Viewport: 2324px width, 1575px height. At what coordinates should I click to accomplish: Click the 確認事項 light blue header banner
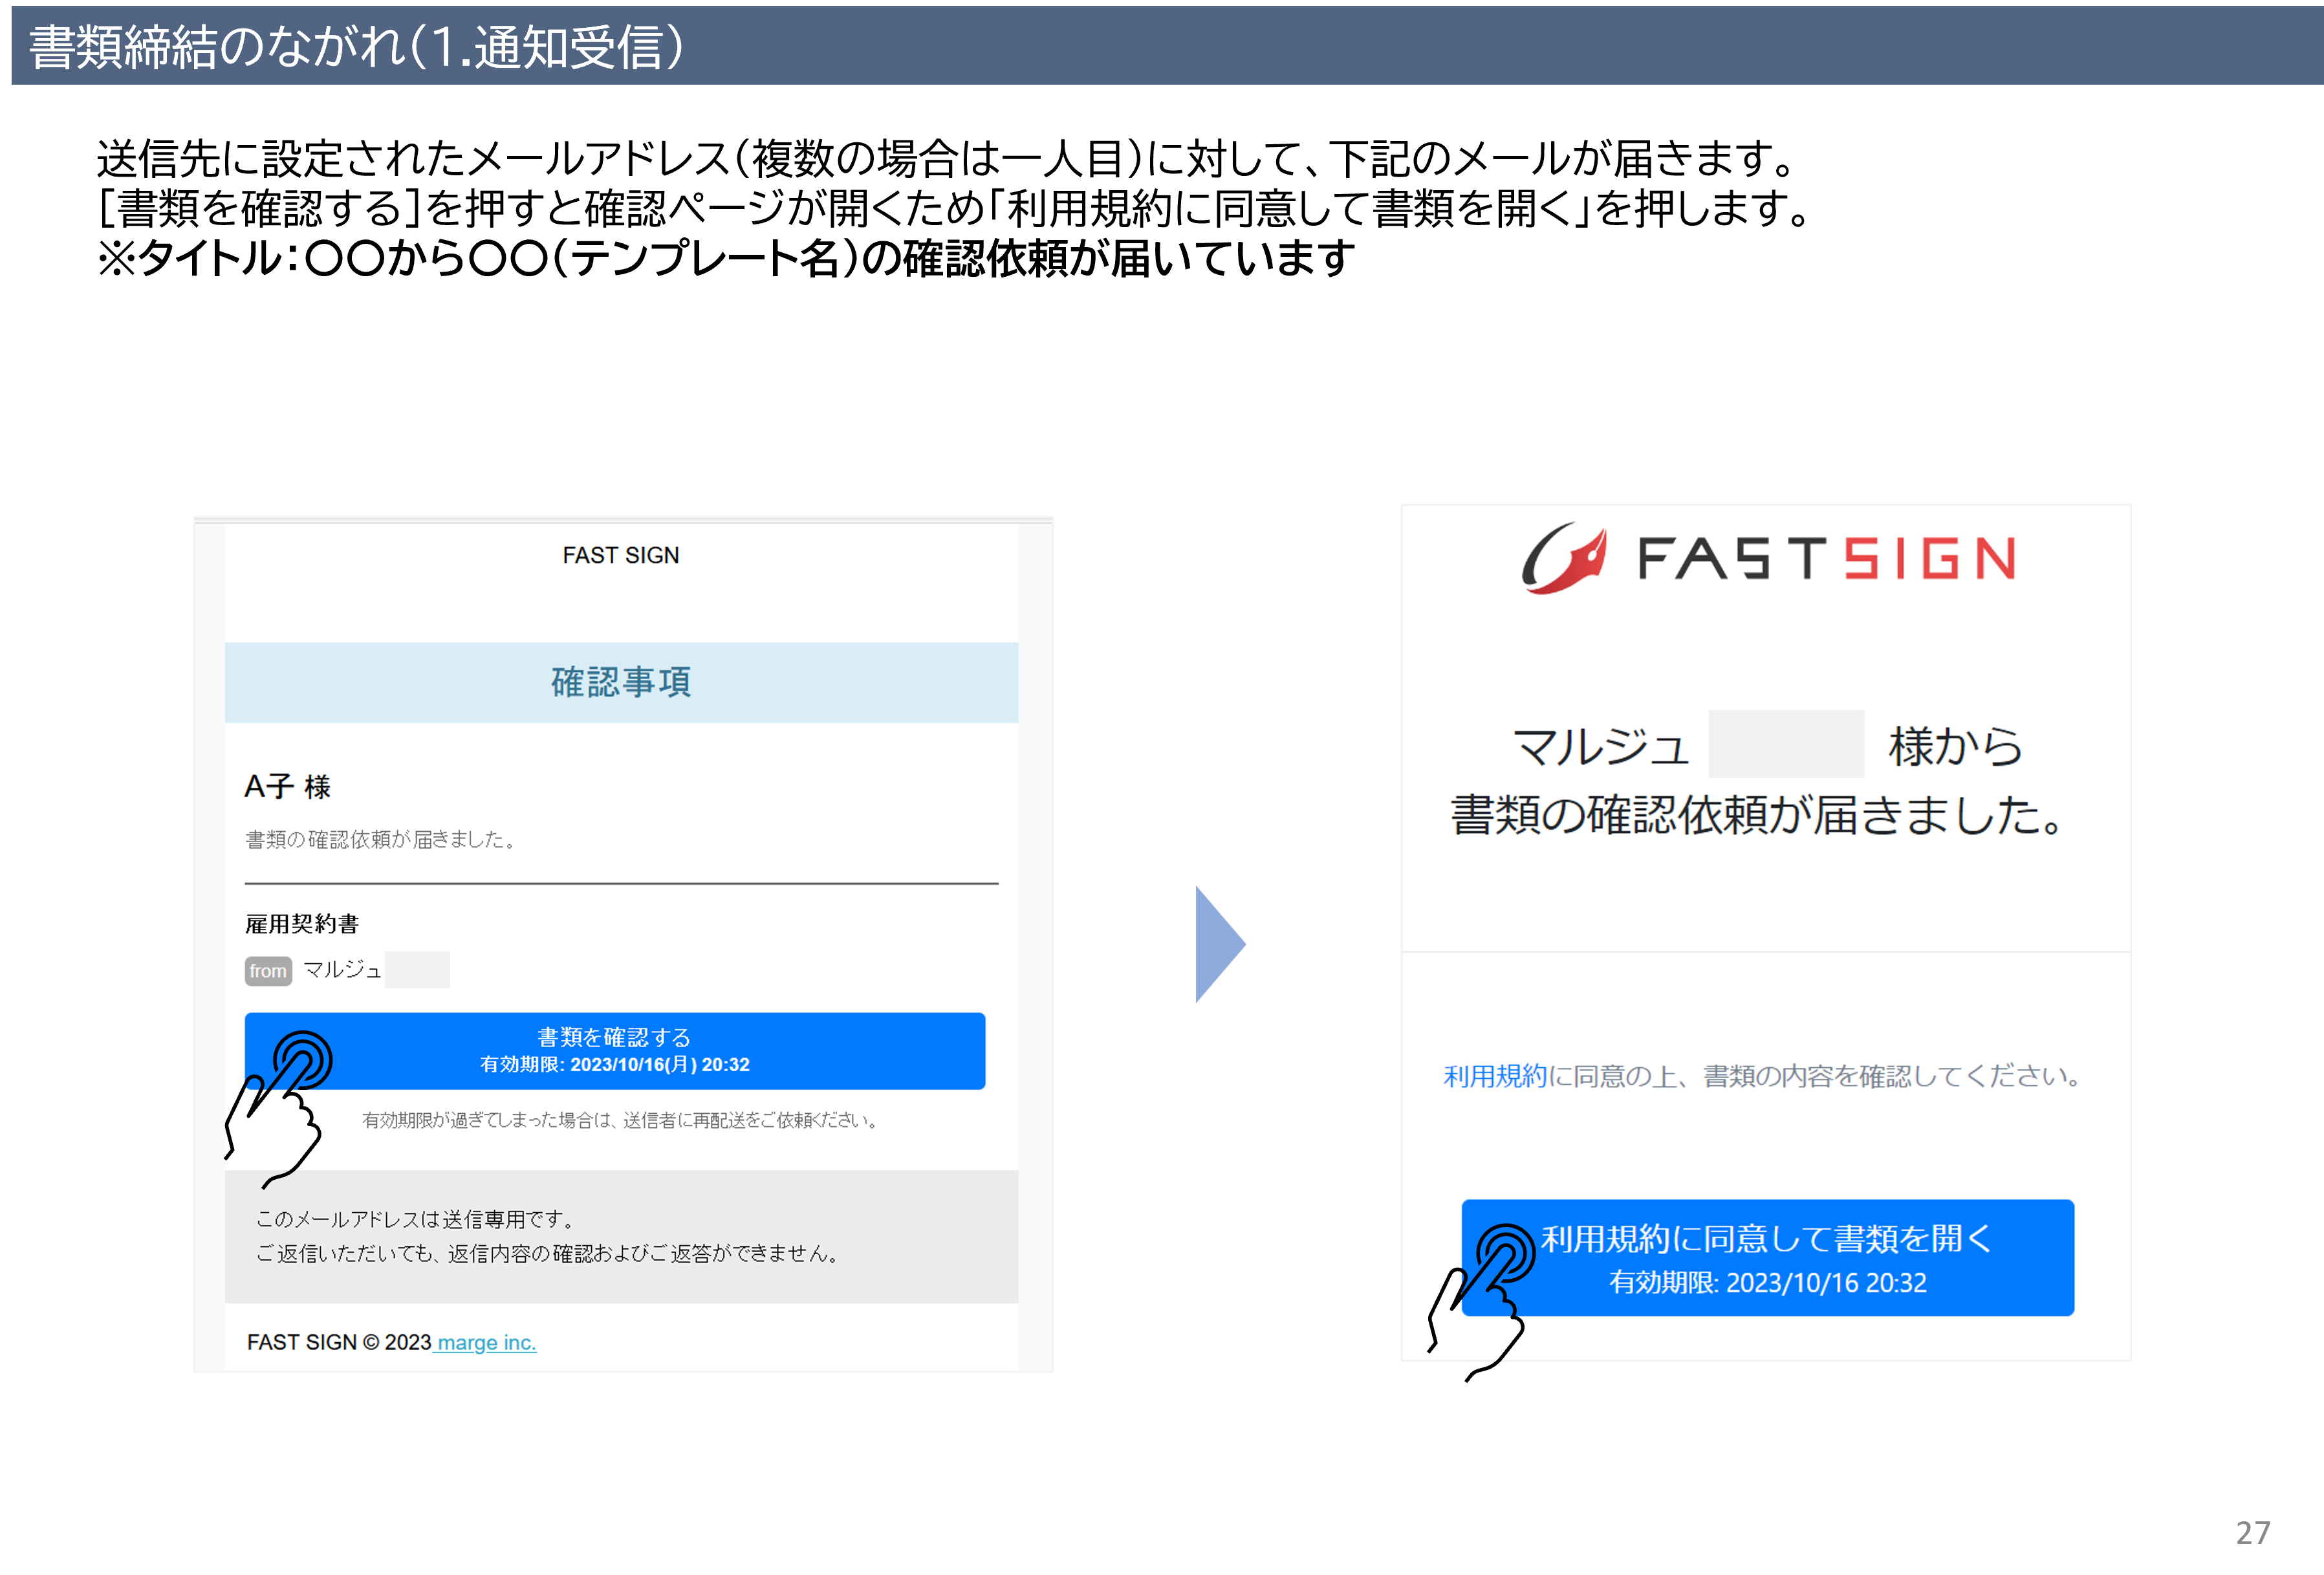point(621,682)
